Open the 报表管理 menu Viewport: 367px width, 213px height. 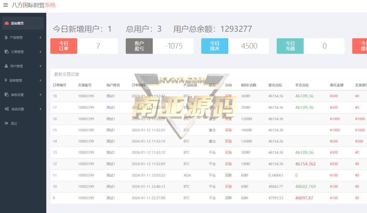23,80
